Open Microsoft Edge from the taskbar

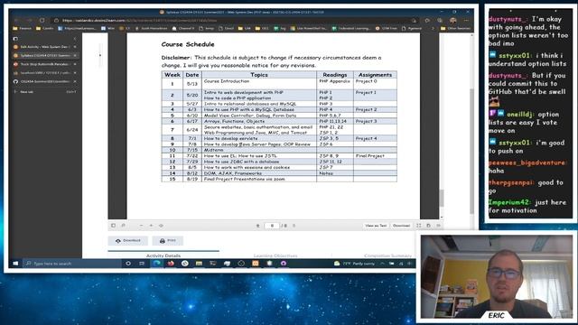click(x=156, y=264)
